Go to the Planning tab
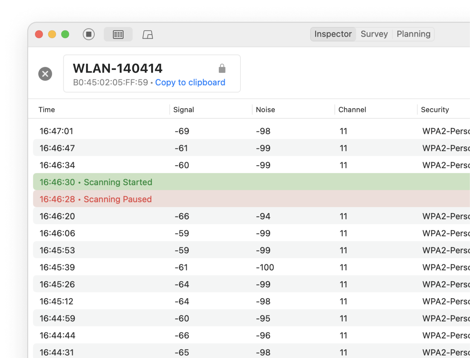The image size is (470, 358). (x=413, y=34)
